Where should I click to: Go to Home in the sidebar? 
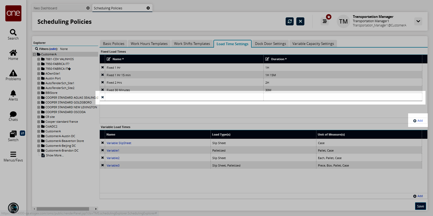(13, 53)
